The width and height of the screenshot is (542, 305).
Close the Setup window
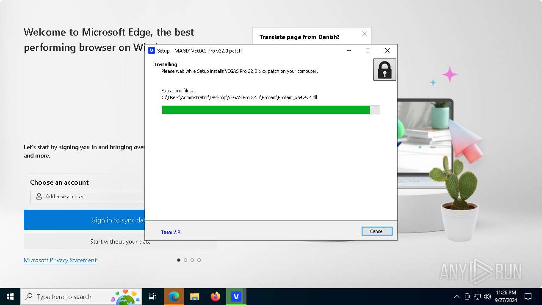click(x=387, y=50)
